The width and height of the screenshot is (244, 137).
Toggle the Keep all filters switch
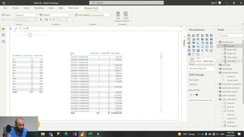coord(196,95)
